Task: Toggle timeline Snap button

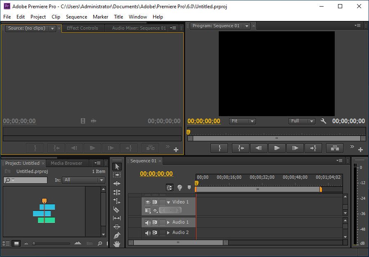Action: pyautogui.click(x=170, y=187)
